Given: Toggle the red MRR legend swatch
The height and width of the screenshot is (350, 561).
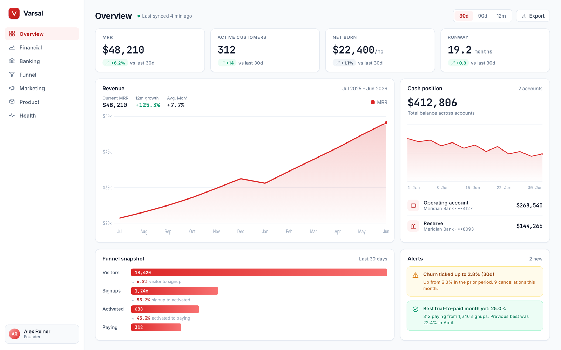Looking at the screenshot, I should click(x=373, y=102).
